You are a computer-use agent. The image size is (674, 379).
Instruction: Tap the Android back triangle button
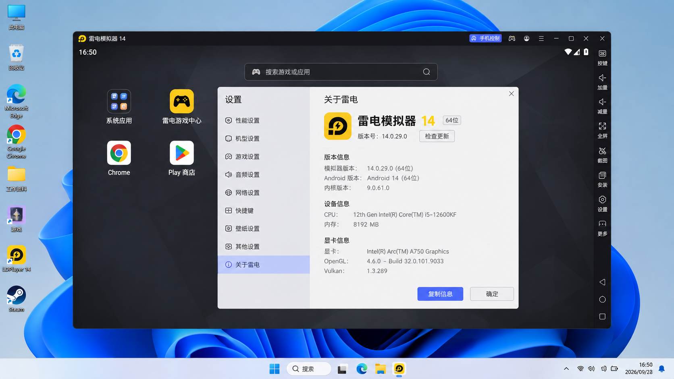(x=602, y=282)
